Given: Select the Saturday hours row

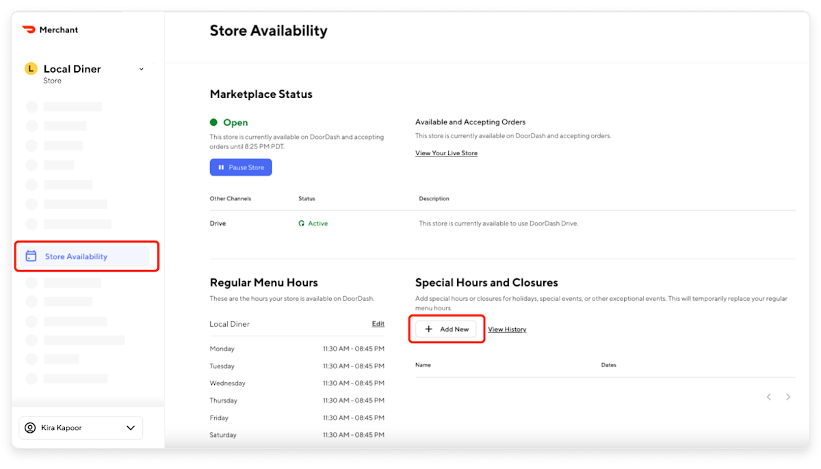Looking at the screenshot, I should tap(297, 435).
